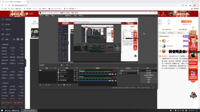
Task: Adjust the transition duration stepper arrows
Action: (x=138, y=73)
